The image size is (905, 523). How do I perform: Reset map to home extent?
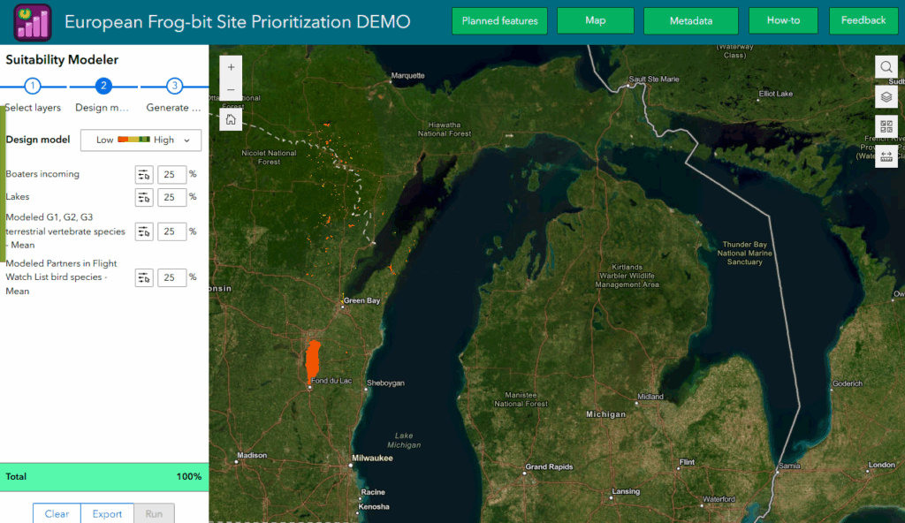coord(231,119)
